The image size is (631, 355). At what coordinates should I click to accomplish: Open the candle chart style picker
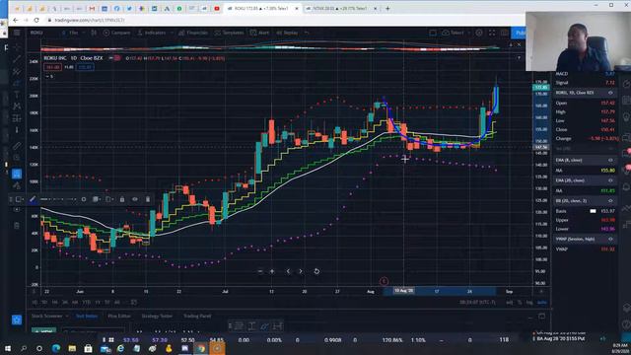click(x=94, y=33)
